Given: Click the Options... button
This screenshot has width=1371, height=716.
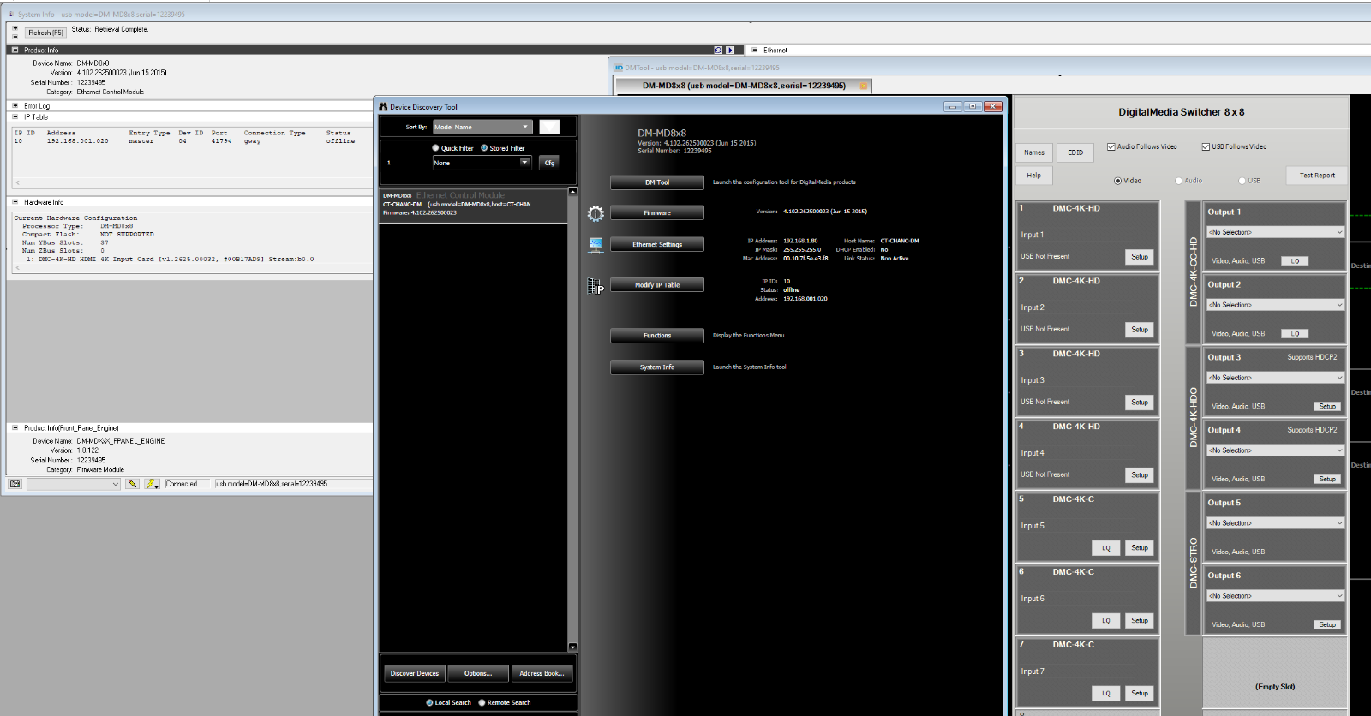Looking at the screenshot, I should coord(478,673).
